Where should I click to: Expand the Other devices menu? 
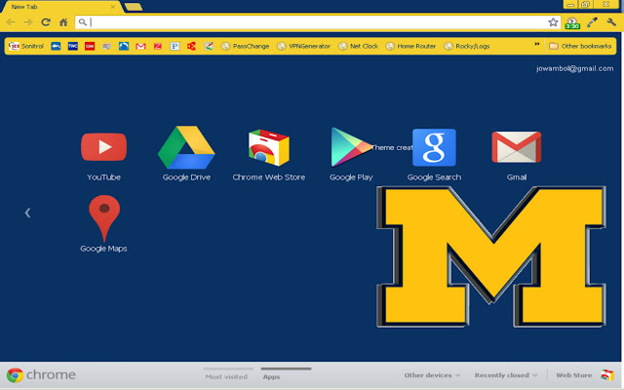[x=432, y=375]
